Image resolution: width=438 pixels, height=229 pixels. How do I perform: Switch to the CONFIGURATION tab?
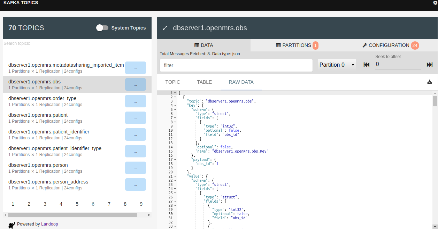click(x=390, y=45)
